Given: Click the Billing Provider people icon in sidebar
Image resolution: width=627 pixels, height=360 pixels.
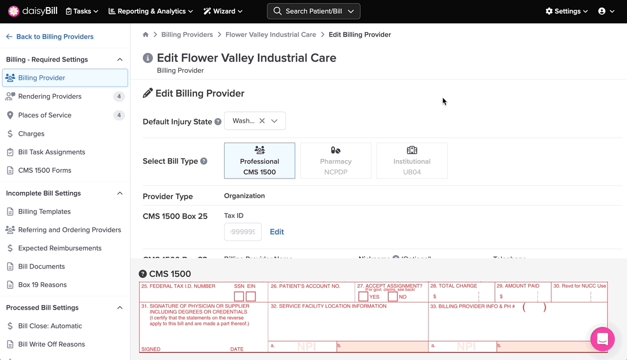Looking at the screenshot, I should (10, 78).
